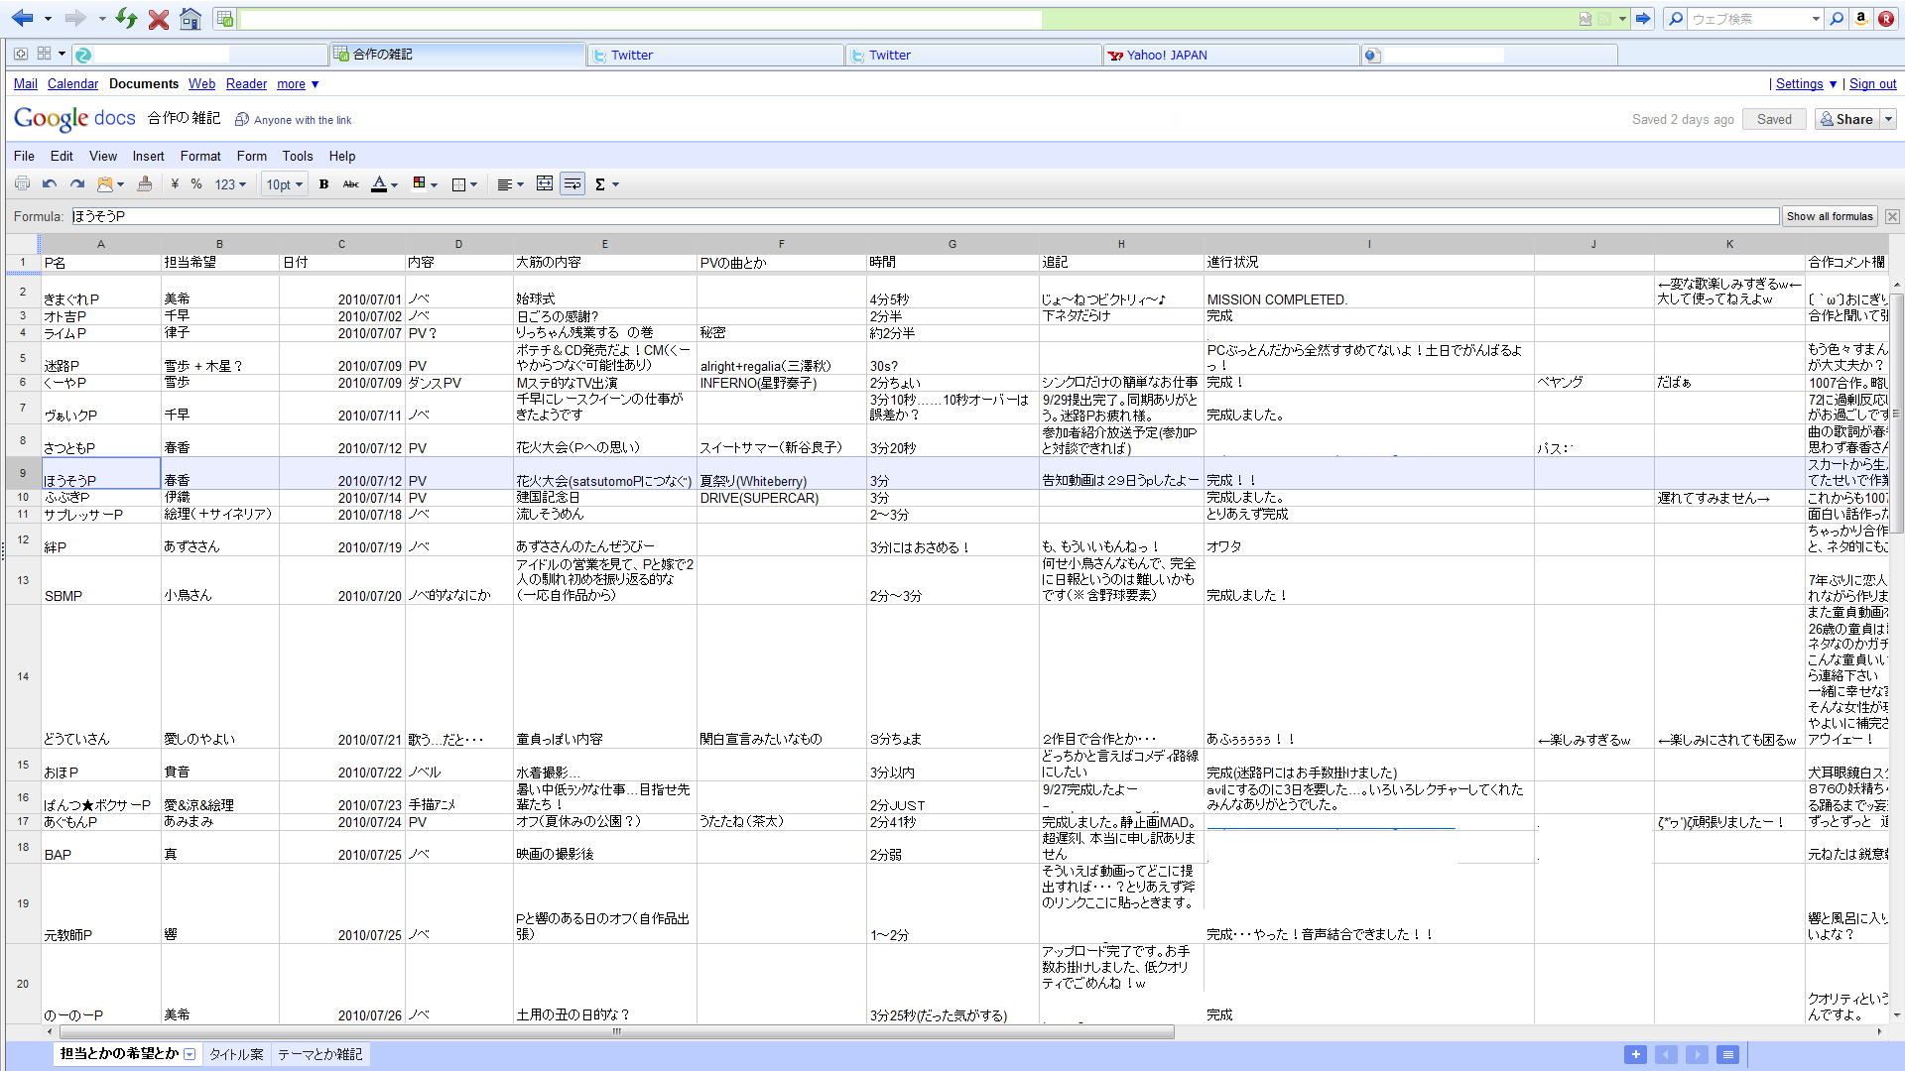Click the Sign out link
This screenshot has width=1905, height=1071.
[x=1872, y=84]
